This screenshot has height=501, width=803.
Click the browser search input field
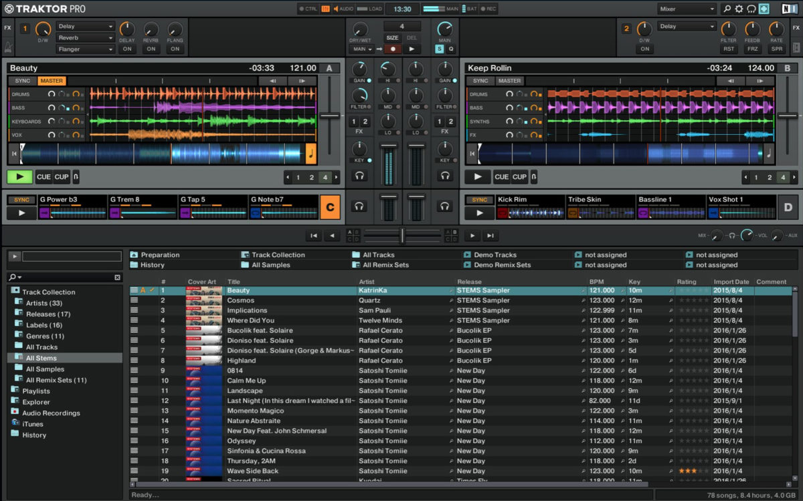click(64, 277)
